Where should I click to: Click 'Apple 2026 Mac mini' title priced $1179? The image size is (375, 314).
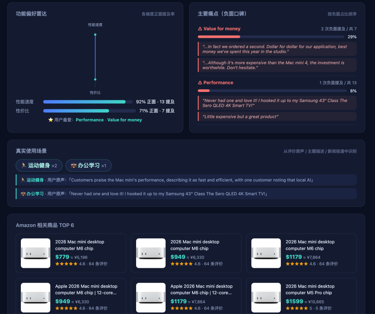click(201, 289)
